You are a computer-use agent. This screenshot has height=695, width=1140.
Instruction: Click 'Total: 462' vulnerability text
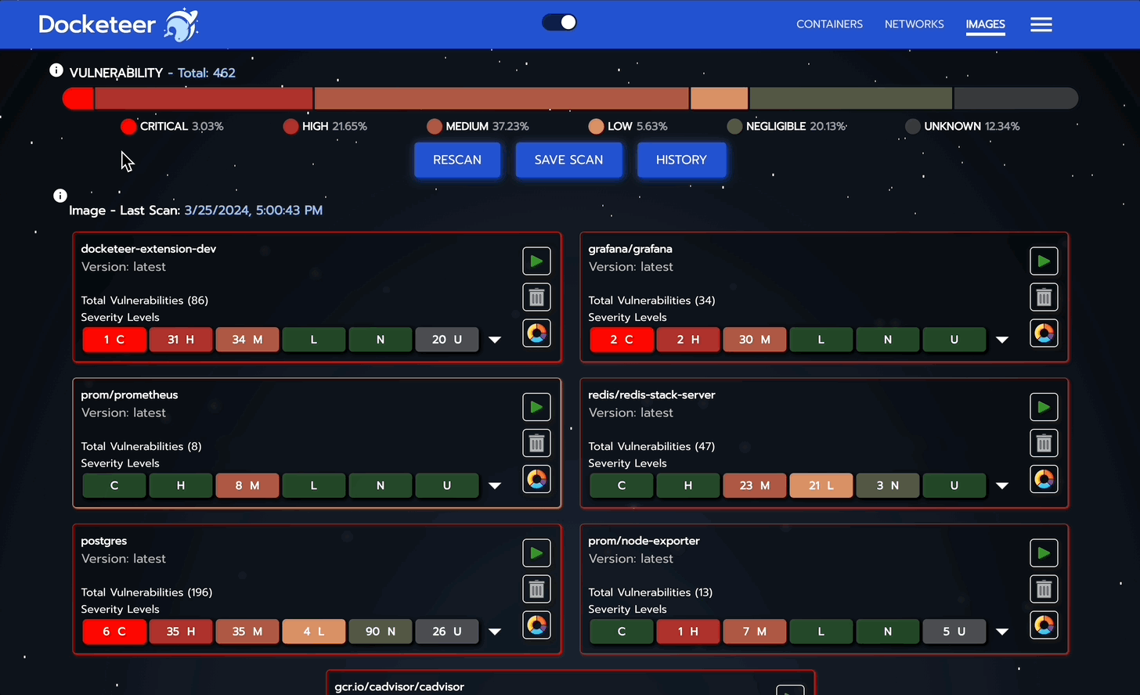coord(207,73)
